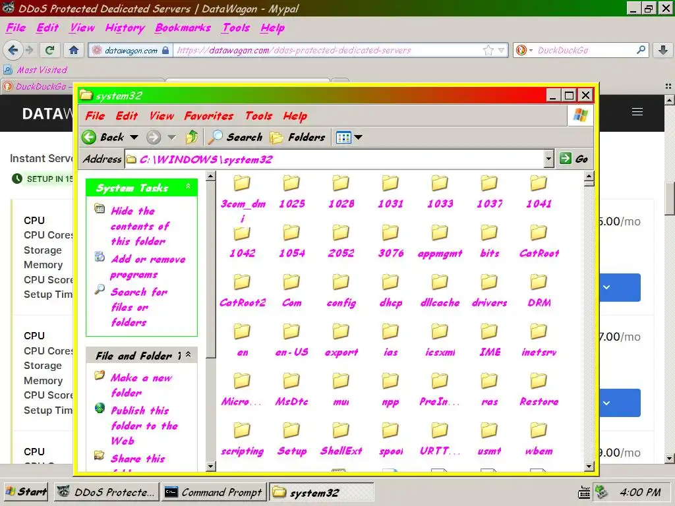Open the Back history dropdown arrow
Image resolution: width=675 pixels, height=506 pixels.
(x=134, y=137)
